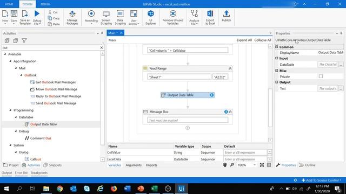Open Data Scraping tool
The height and width of the screenshot is (194, 346).
coord(120,17)
